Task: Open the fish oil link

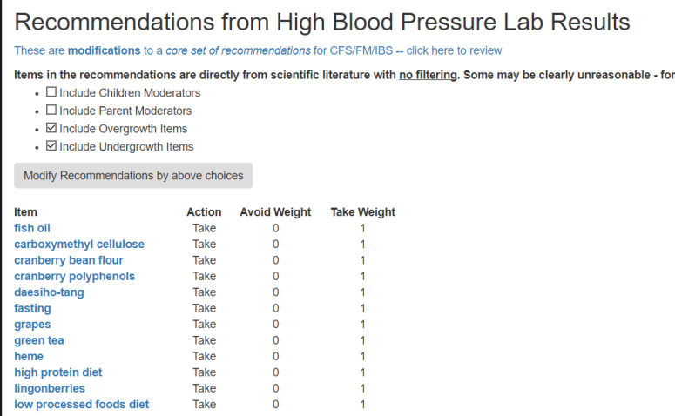Action: pos(32,228)
